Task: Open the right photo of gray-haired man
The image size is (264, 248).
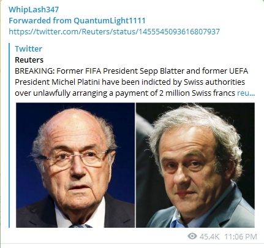Action: (195, 165)
